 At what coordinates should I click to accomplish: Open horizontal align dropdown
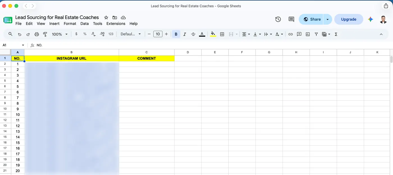click(246, 34)
